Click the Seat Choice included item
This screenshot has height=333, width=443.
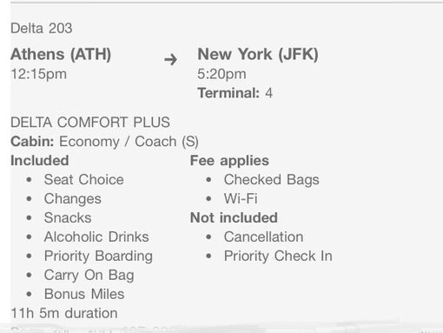click(x=84, y=180)
